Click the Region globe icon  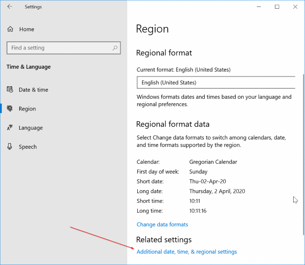pyautogui.click(x=10, y=108)
